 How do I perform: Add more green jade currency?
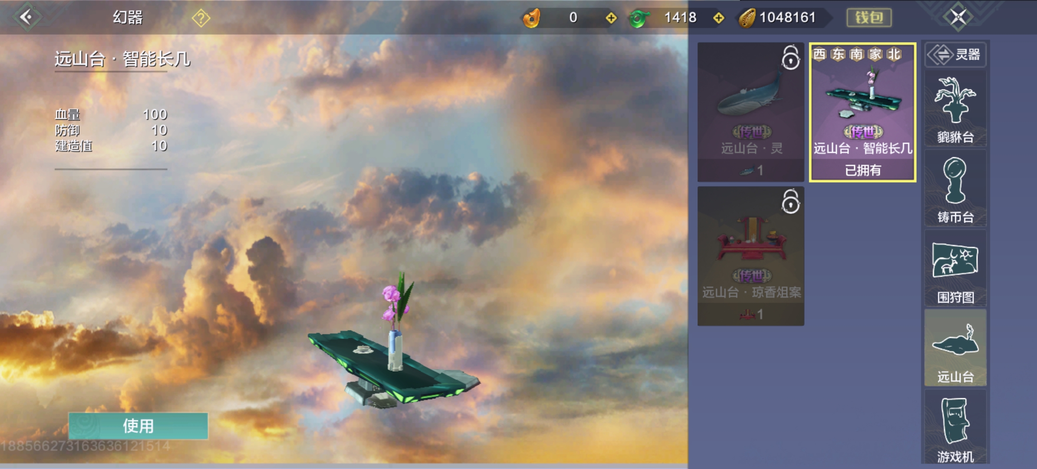pos(719,18)
